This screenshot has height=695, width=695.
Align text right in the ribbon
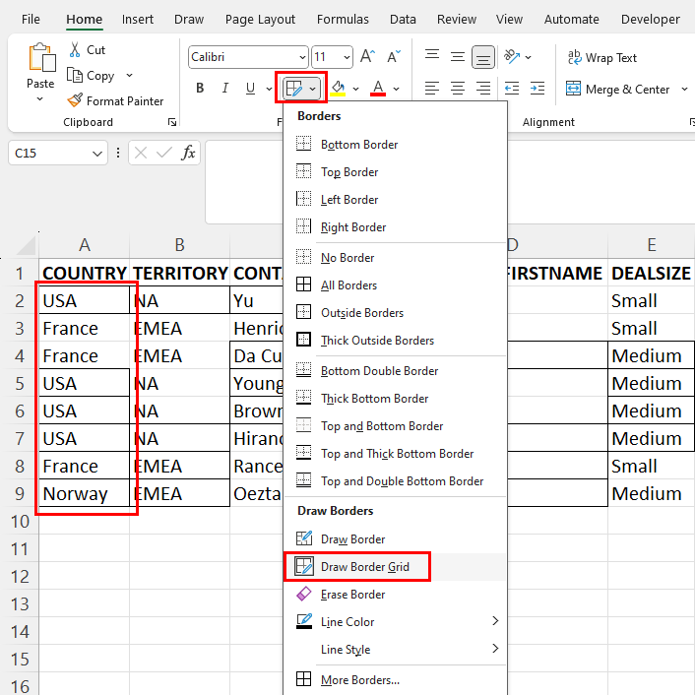point(483,89)
